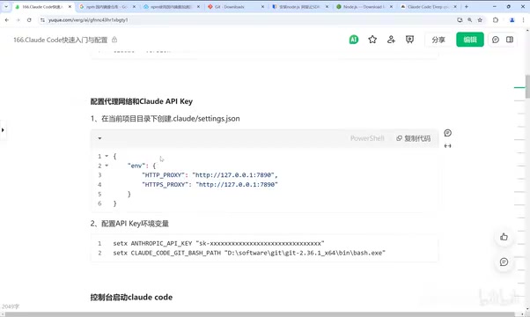This screenshot has height=317, width=530.
Task: Switch to the Git - Downloads tab
Action: tap(235, 7)
